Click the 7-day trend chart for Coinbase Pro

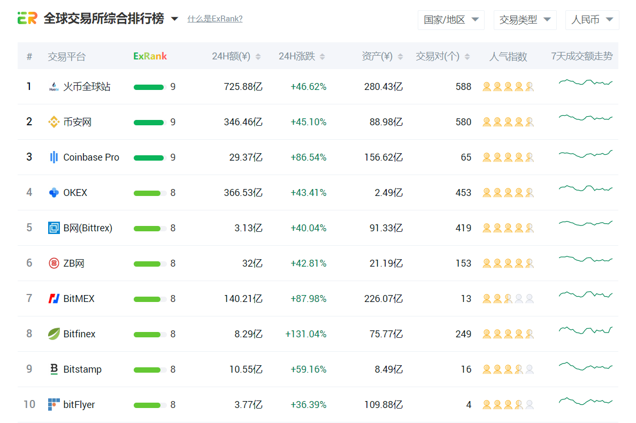pos(585,154)
